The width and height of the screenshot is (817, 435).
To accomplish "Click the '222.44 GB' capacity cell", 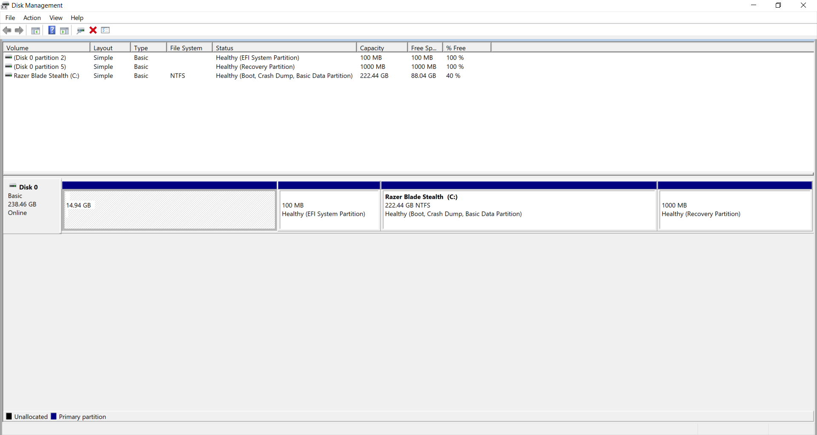I will click(374, 76).
